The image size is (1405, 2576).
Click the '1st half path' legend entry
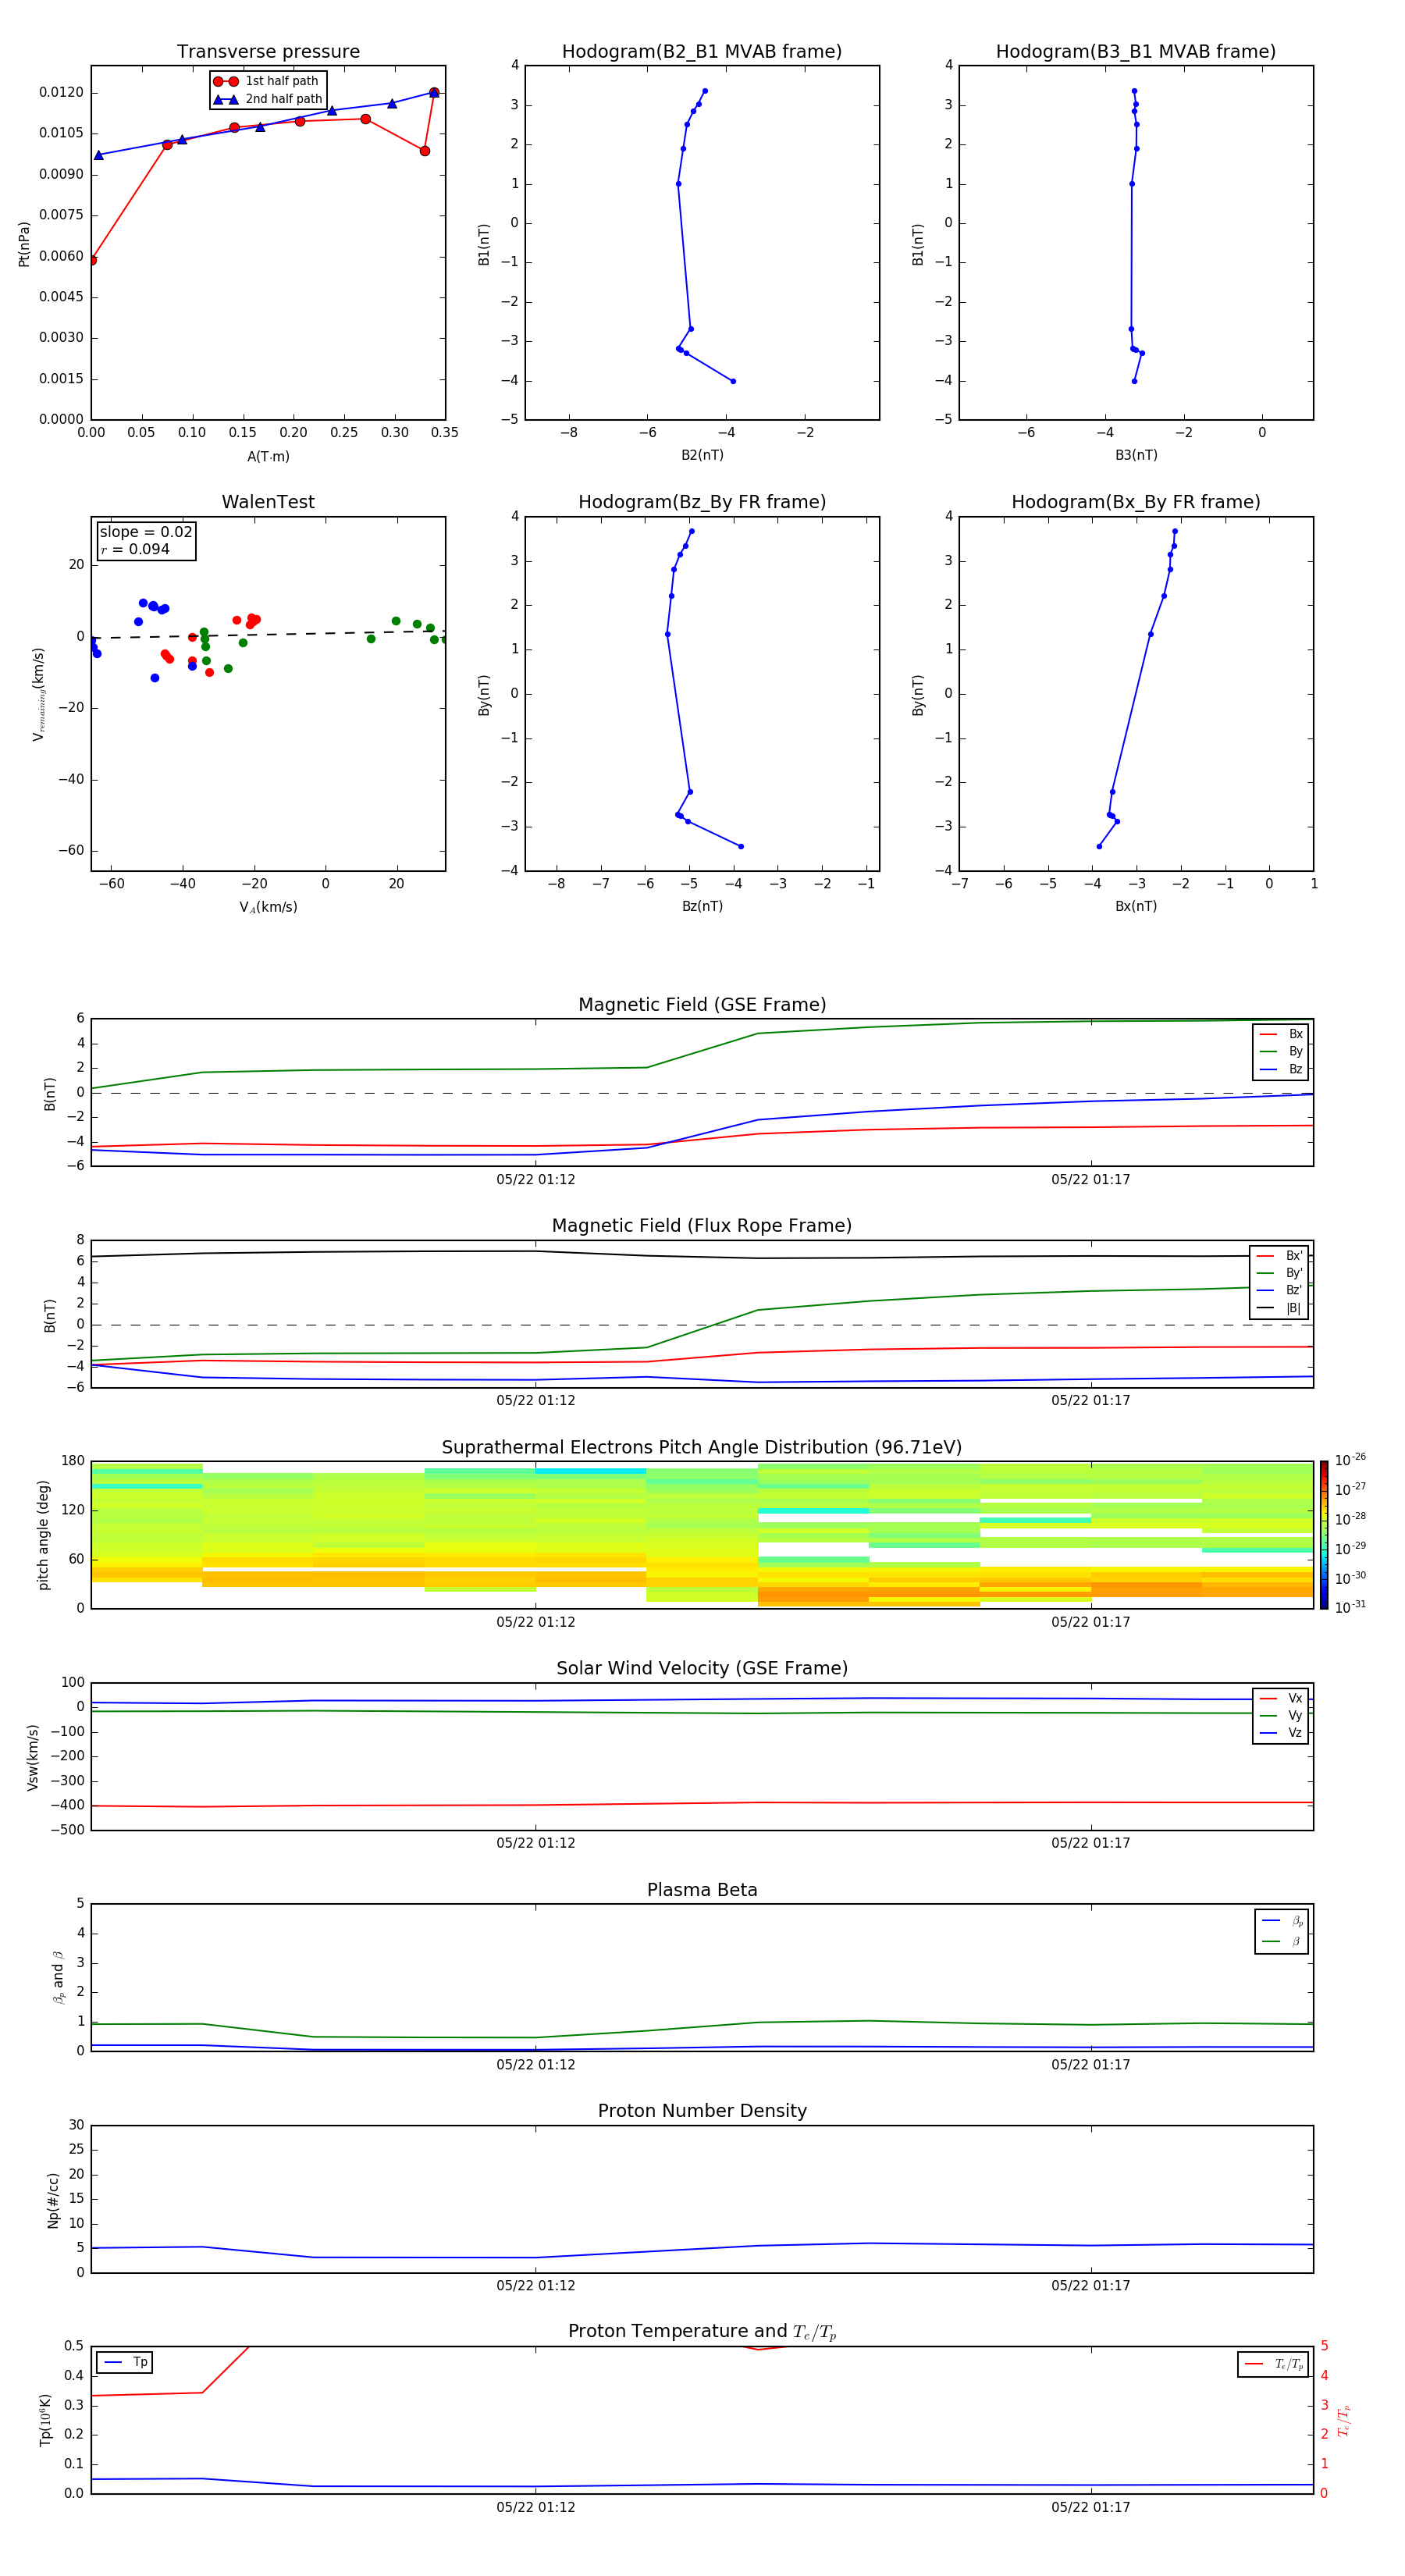tap(266, 81)
